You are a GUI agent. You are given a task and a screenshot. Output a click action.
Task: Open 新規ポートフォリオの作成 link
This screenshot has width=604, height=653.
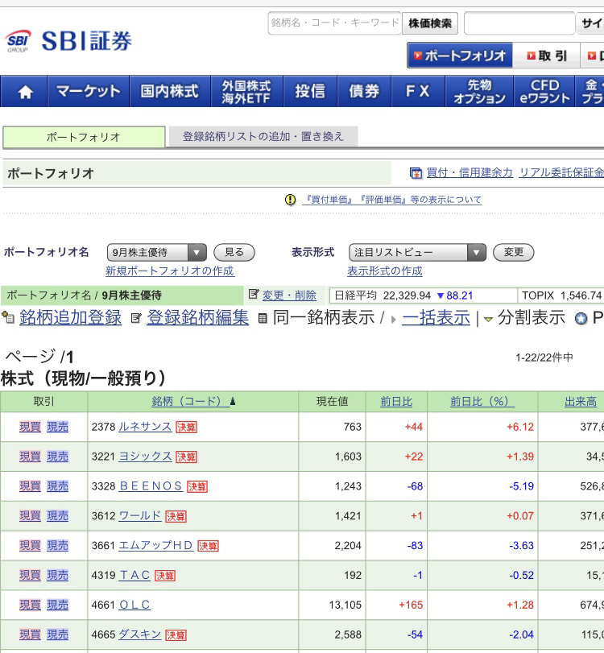point(170,271)
